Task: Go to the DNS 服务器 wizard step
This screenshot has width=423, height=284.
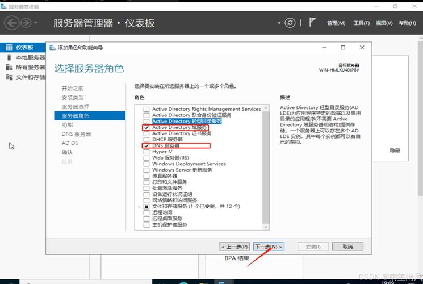Action: click(76, 134)
